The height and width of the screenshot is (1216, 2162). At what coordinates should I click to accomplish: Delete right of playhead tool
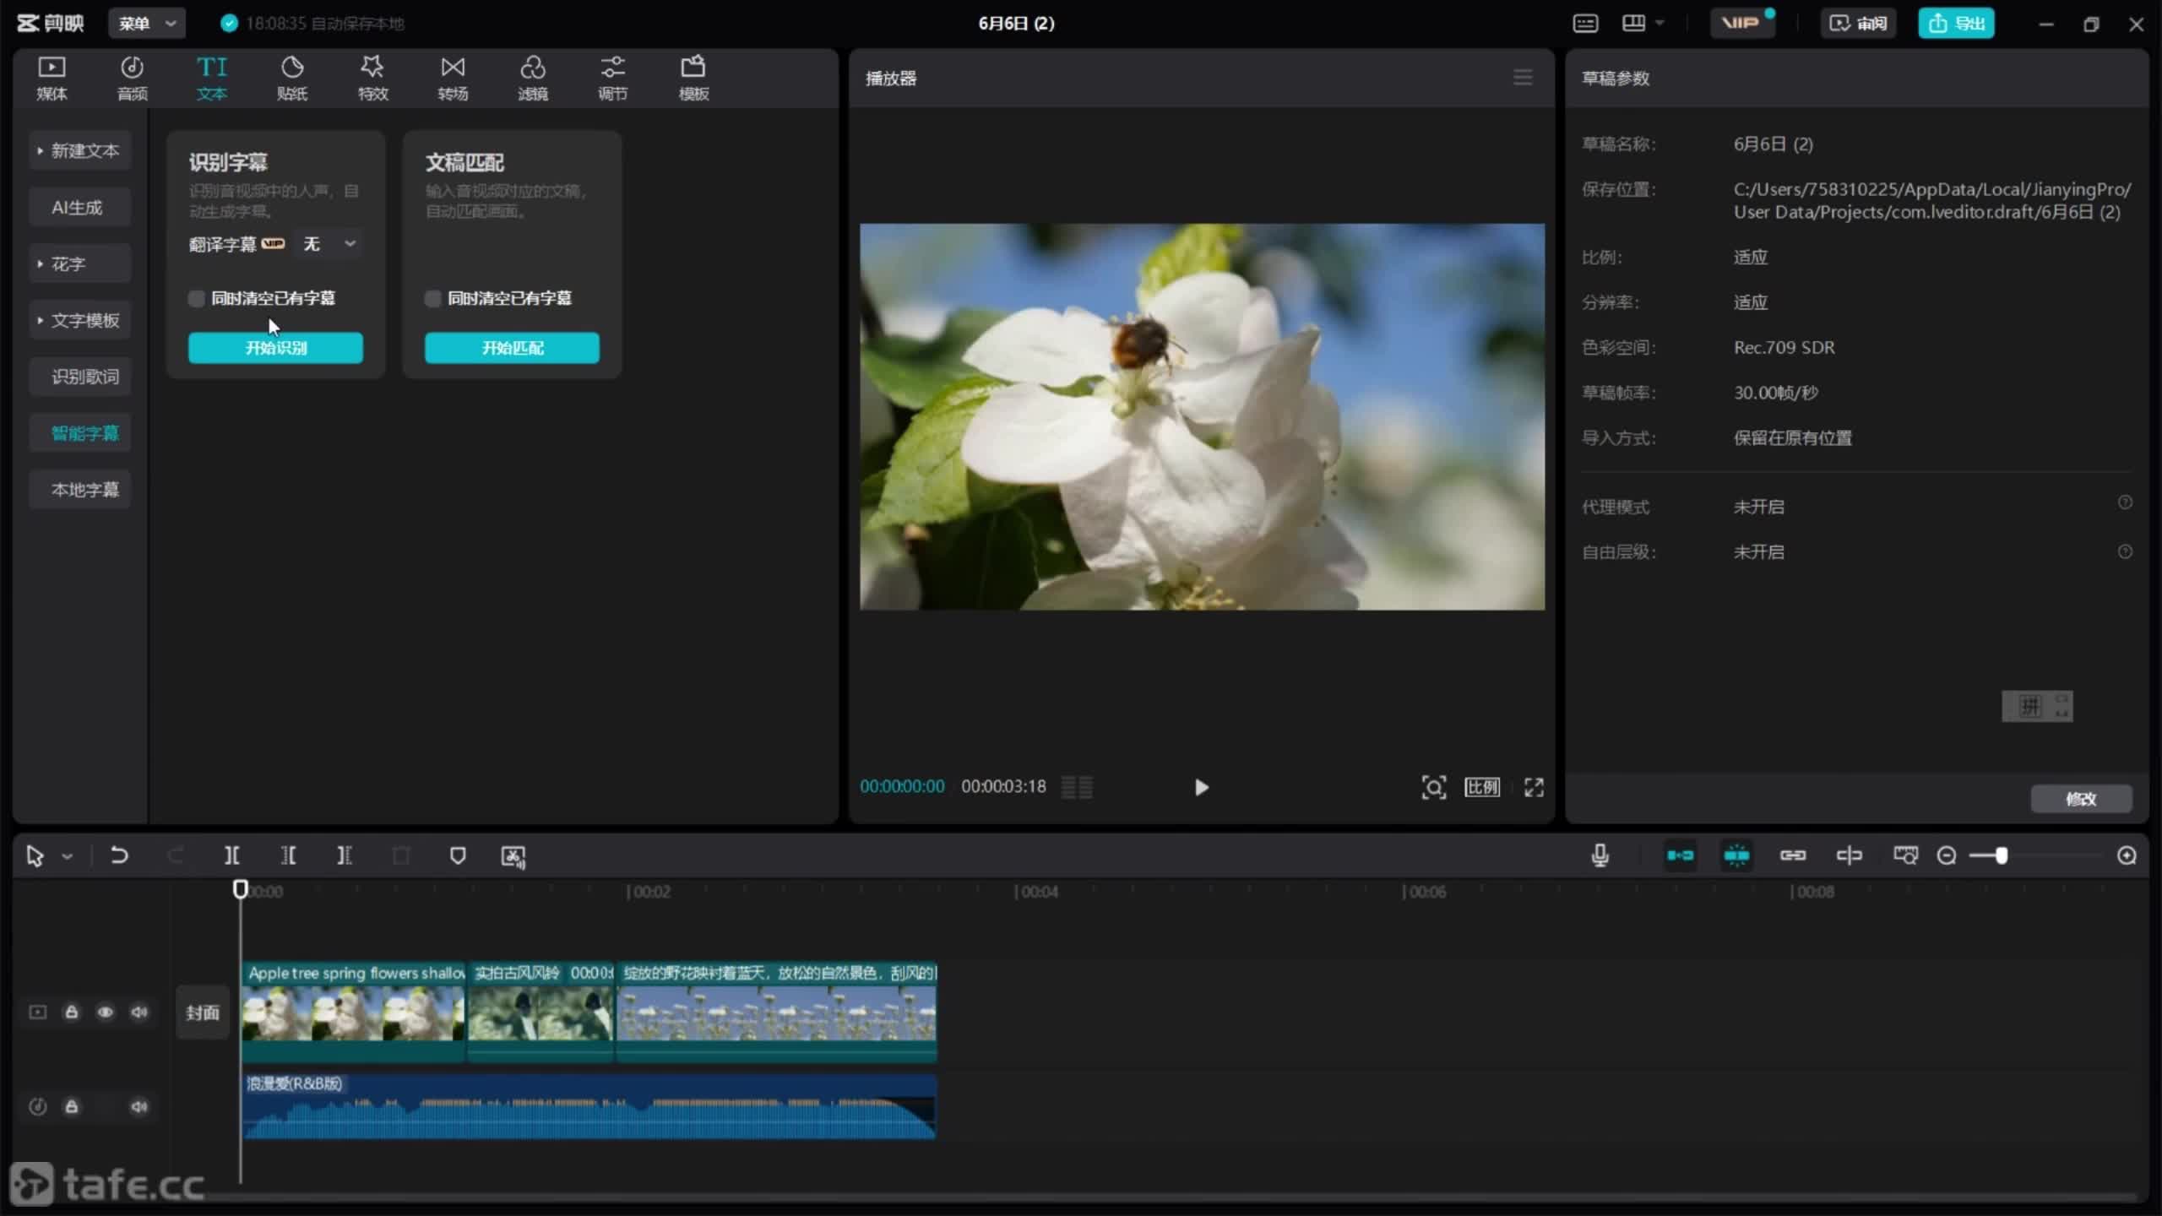344,855
